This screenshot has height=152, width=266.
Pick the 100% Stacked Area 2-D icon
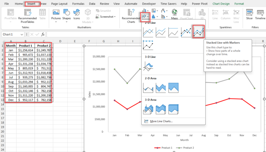tap(174, 88)
